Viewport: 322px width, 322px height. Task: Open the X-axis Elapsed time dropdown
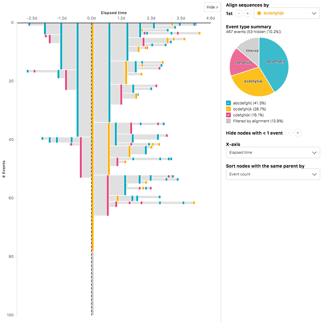pos(273,153)
